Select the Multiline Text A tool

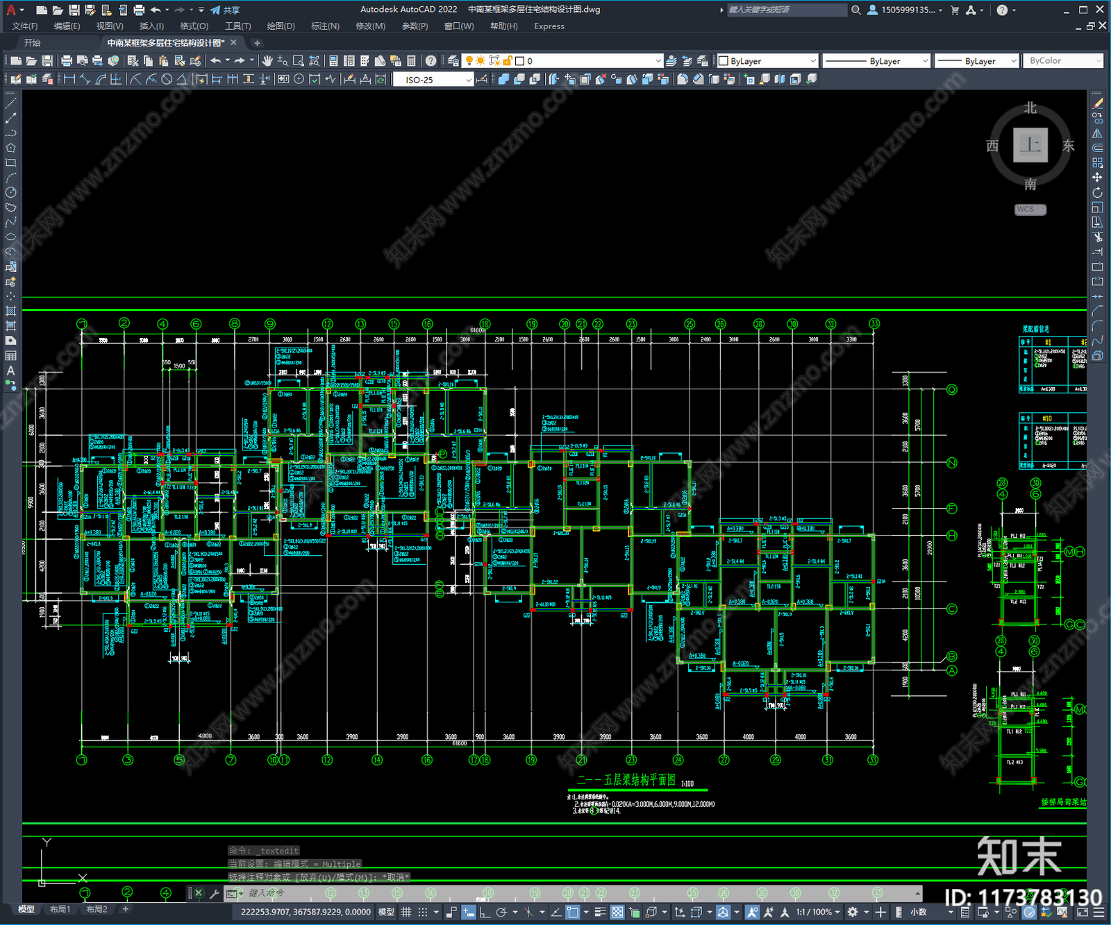[x=10, y=371]
